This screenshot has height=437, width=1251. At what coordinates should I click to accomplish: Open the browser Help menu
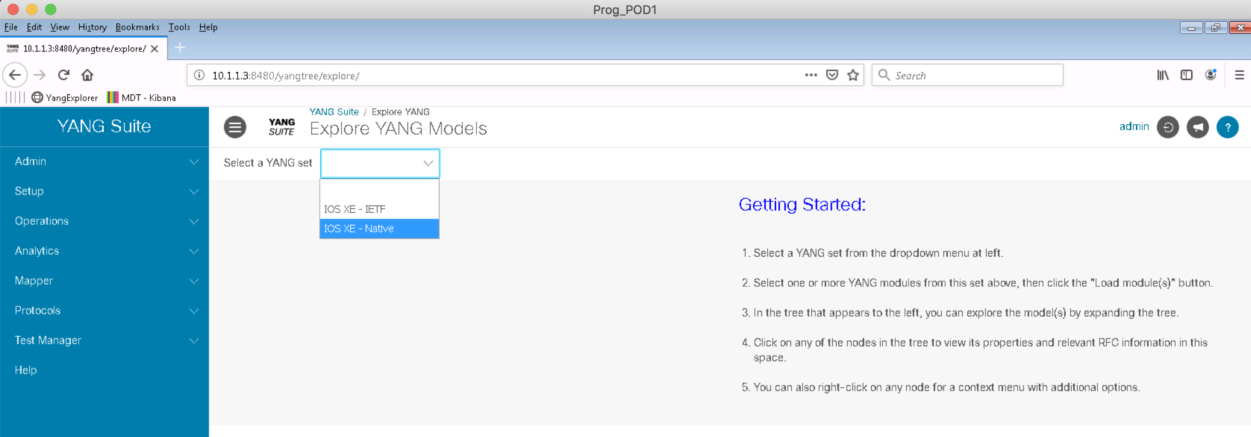pyautogui.click(x=208, y=27)
